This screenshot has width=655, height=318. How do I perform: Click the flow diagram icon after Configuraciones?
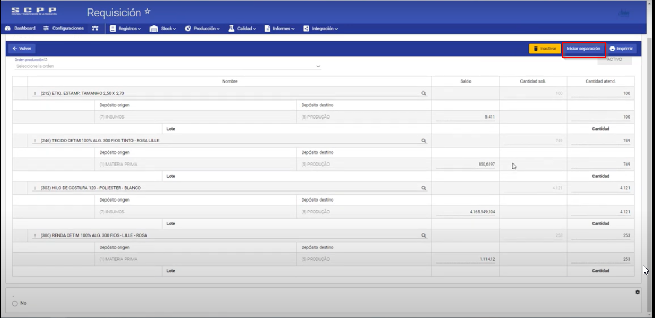tap(95, 28)
